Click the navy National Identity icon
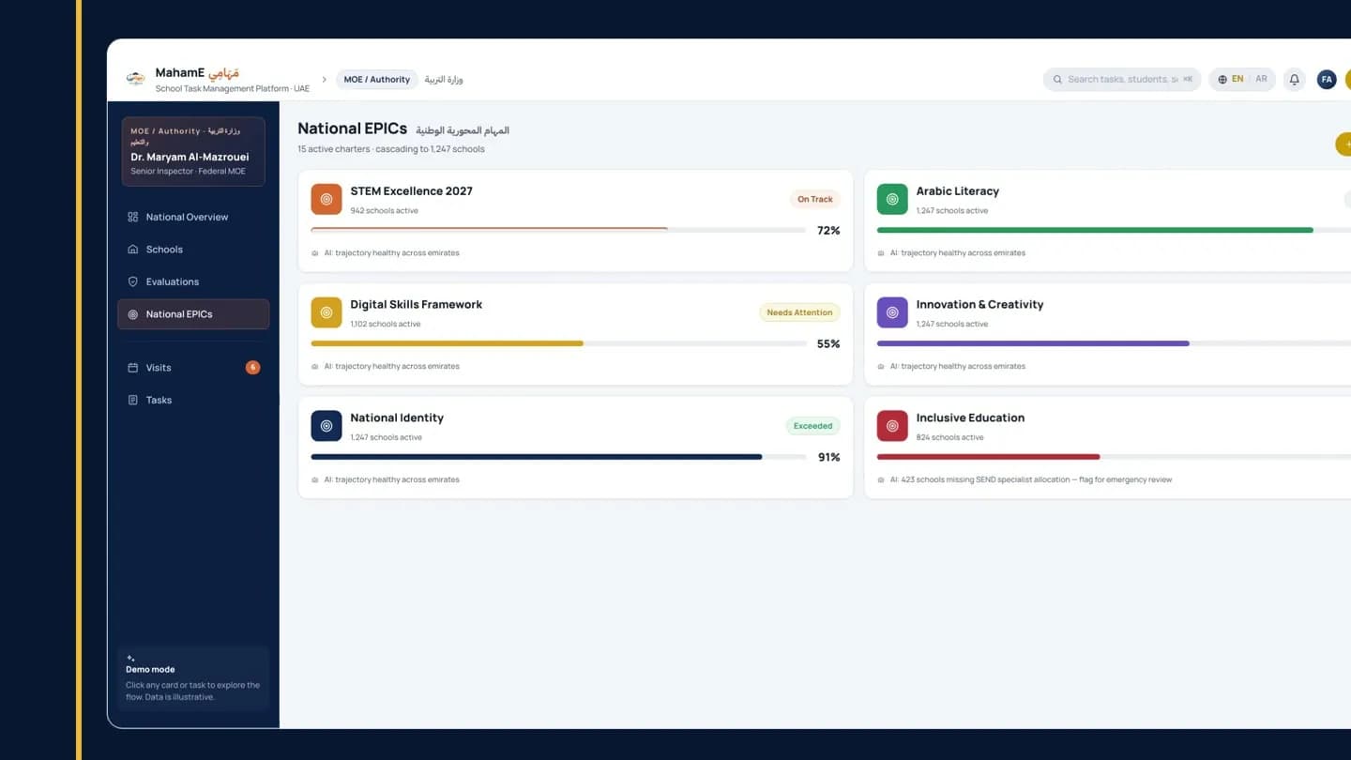The height and width of the screenshot is (760, 1351). (x=326, y=426)
